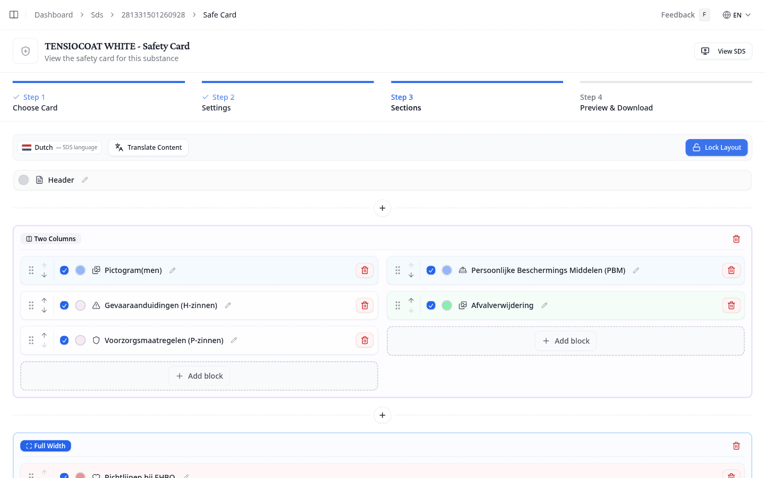Grab the Afvalverwijdering drag handle
This screenshot has height=478, width=765.
(398, 305)
